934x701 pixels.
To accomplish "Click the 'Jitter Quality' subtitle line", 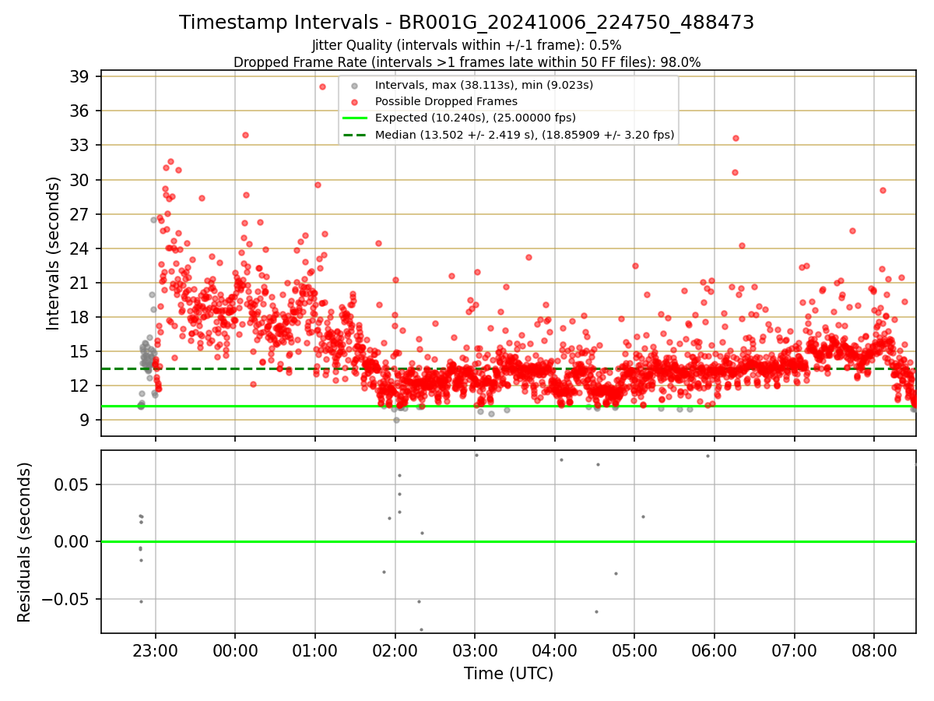I will (466, 45).
